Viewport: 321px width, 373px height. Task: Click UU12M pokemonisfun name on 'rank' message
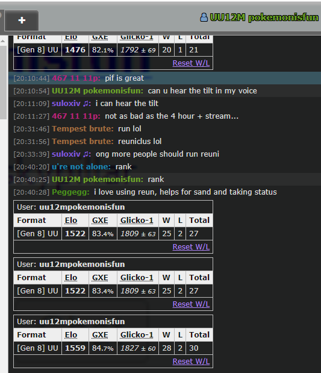point(98,180)
